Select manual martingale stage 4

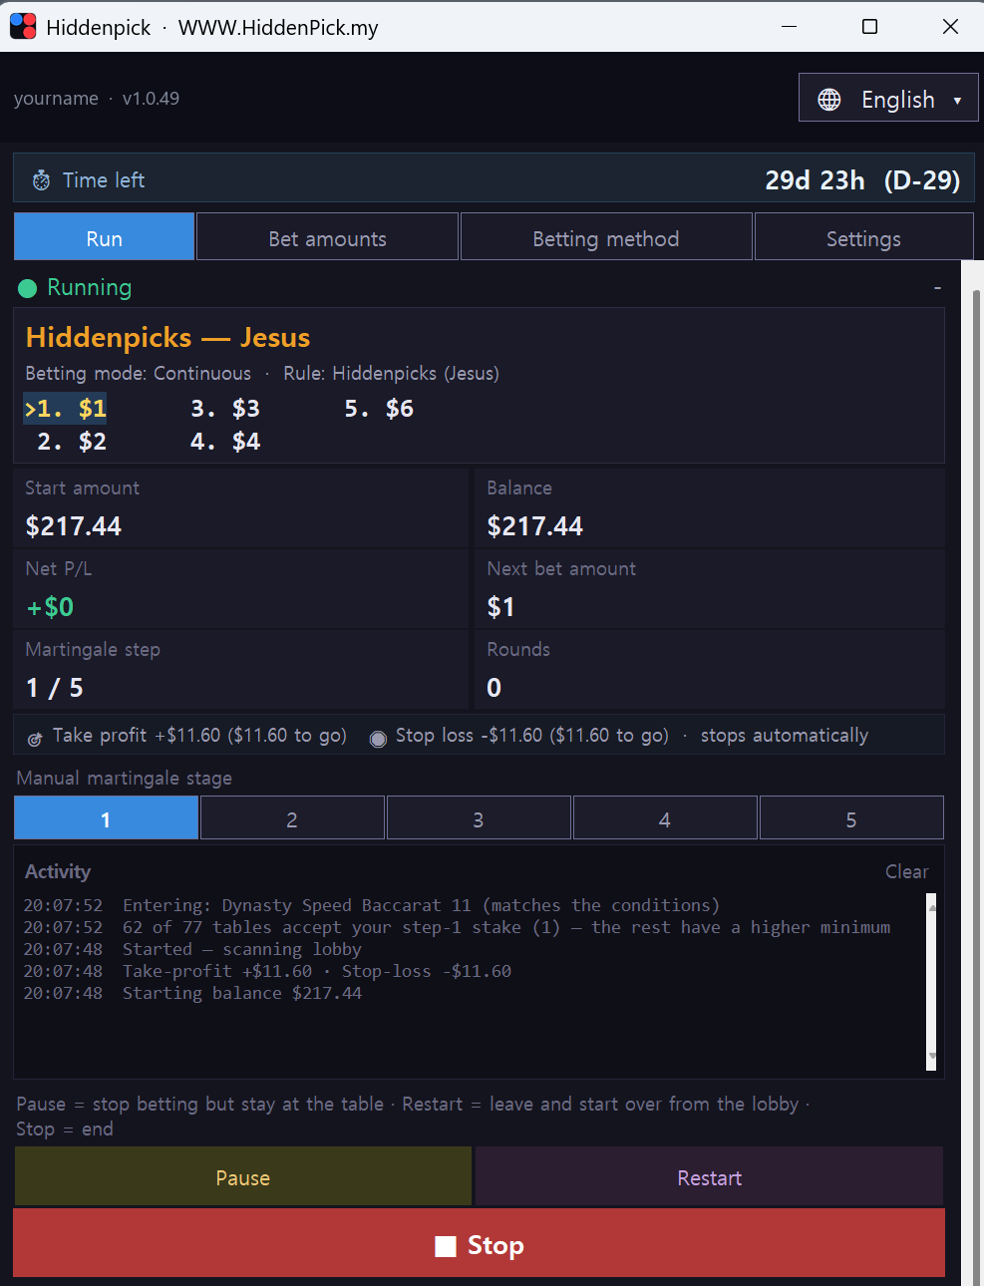(x=665, y=818)
